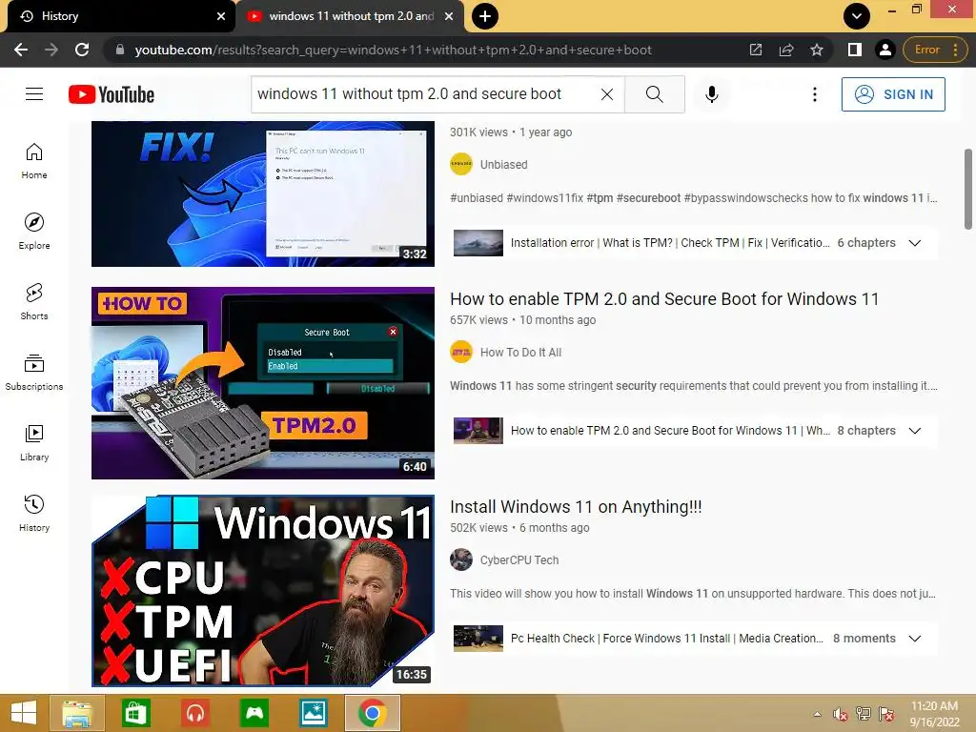Open YouTube settings three-dot menu

[814, 94]
